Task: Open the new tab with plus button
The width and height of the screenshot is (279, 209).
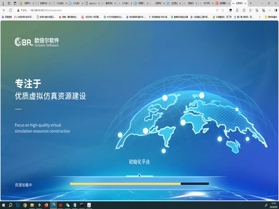Action: (251, 3)
